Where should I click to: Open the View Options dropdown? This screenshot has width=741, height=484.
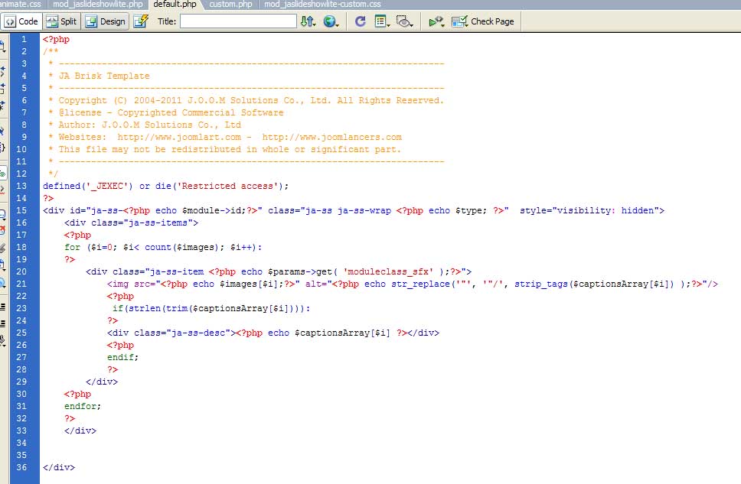tap(380, 21)
